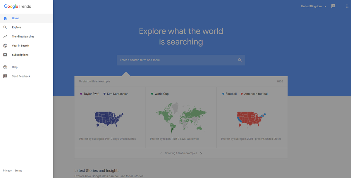Select Subscriptions in the sidebar
Viewport: 351px width, 178px height.
pos(20,55)
